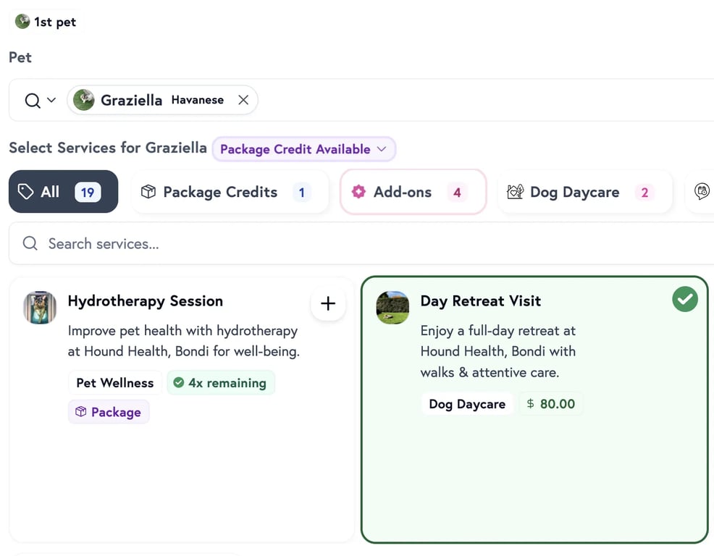Open the Package Credit Available dropdown
This screenshot has height=556, width=714.
tap(303, 148)
